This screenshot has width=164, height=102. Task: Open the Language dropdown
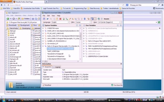click(x=61, y=22)
